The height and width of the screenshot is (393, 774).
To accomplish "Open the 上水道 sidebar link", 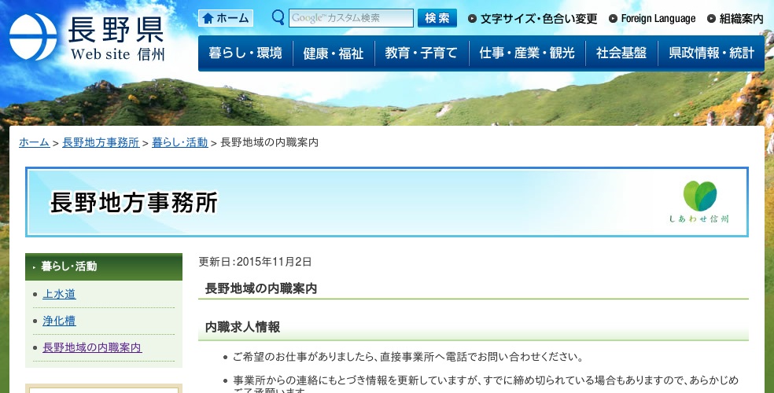I will (59, 294).
